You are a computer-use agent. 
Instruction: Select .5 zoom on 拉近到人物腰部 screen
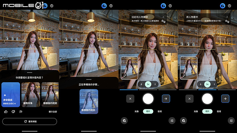[141, 84]
